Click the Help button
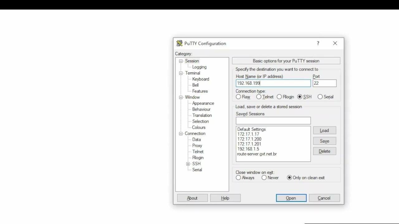 225,198
